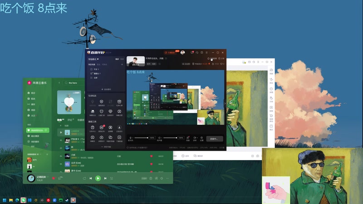Open 推荐 in 网易云音乐 sidebar
This screenshot has height=204, width=363.
[31, 93]
